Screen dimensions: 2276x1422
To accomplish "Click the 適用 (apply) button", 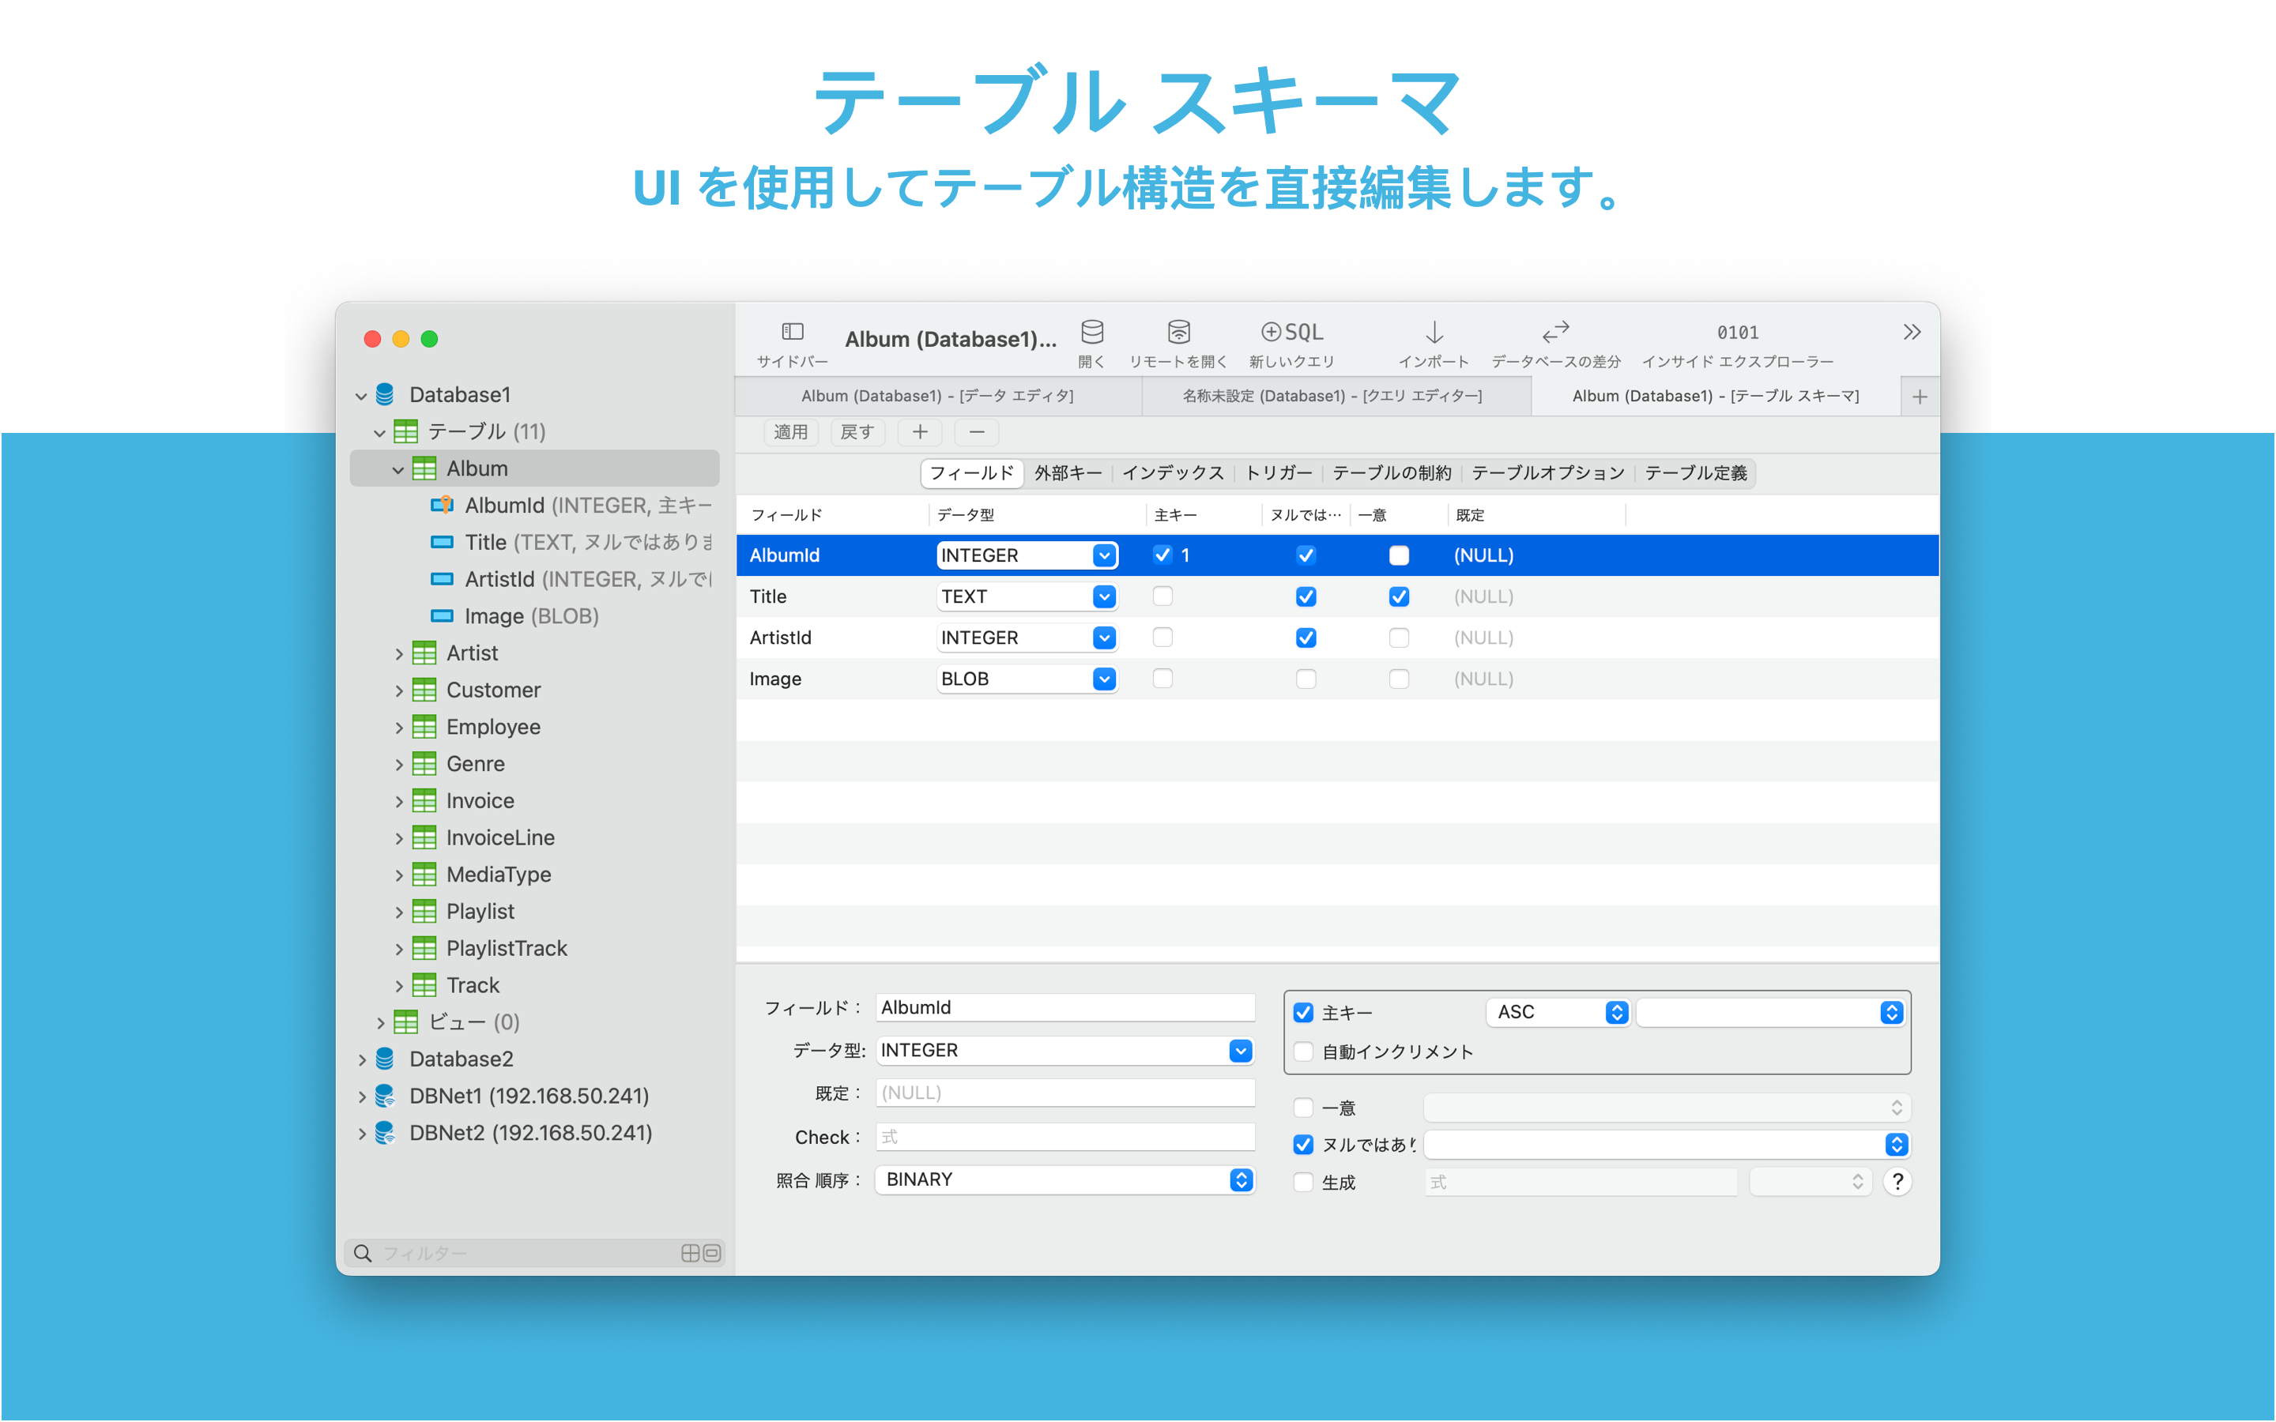I will coord(790,431).
